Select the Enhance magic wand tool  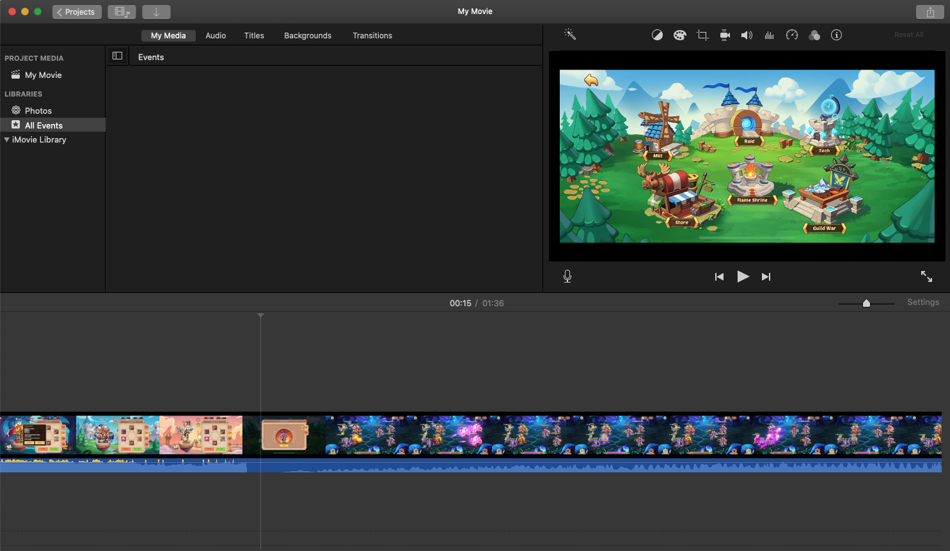[x=569, y=35]
